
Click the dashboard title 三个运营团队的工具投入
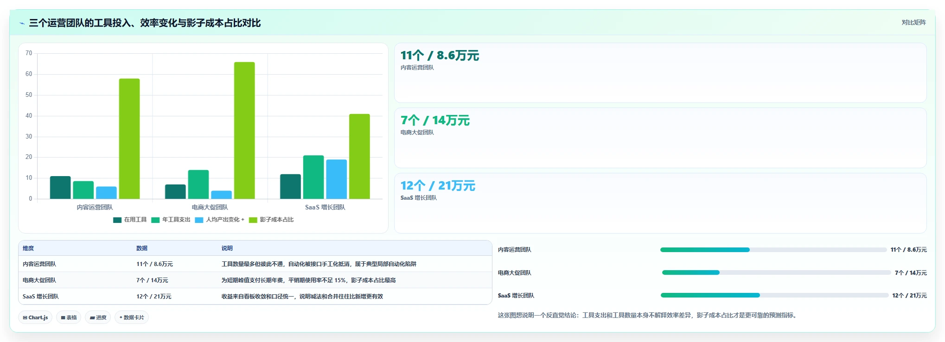pyautogui.click(x=145, y=23)
